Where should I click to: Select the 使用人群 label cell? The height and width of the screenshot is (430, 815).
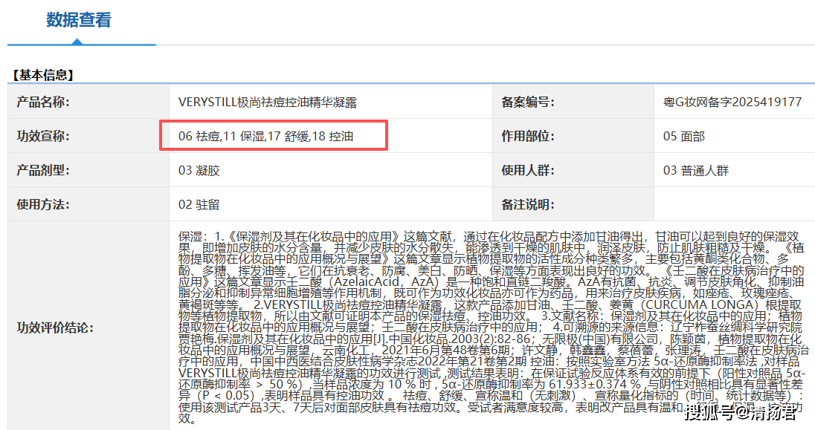click(527, 170)
